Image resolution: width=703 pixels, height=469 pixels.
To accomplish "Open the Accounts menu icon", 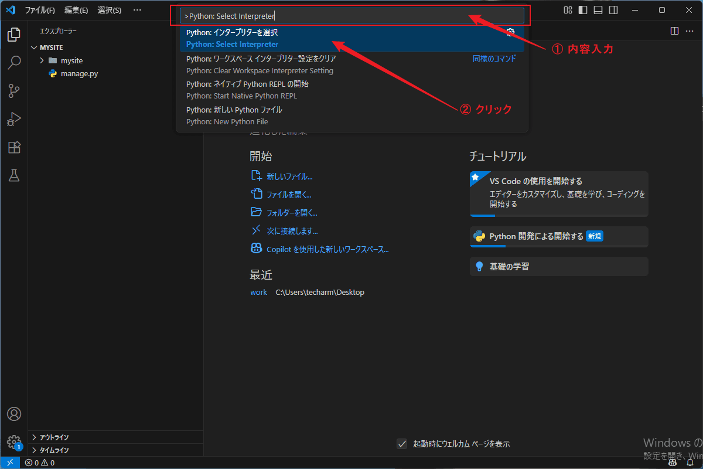I will click(14, 414).
